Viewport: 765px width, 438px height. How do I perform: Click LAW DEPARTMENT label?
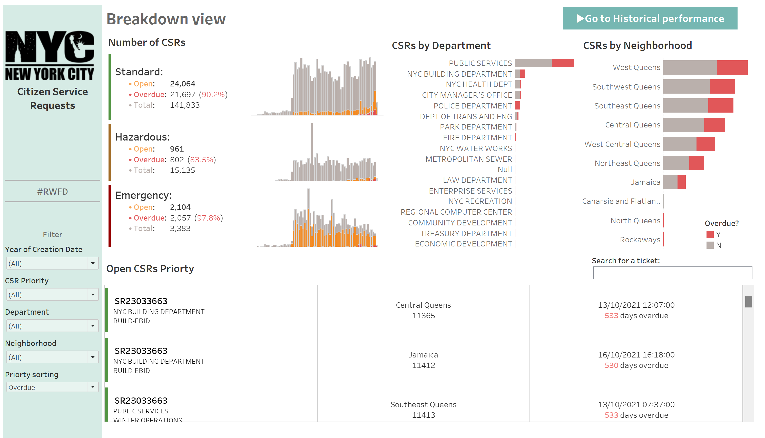477,180
